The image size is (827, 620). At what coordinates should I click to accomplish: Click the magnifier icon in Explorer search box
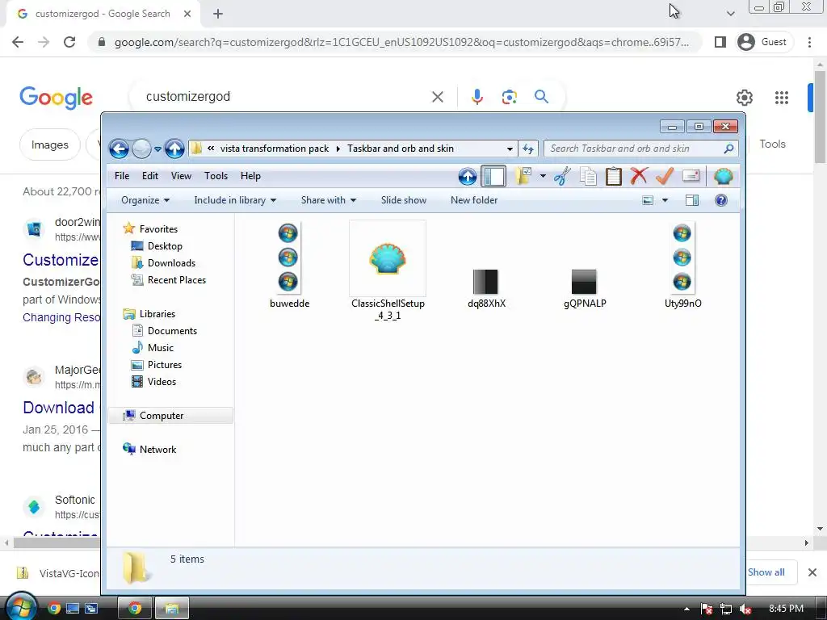[729, 149]
